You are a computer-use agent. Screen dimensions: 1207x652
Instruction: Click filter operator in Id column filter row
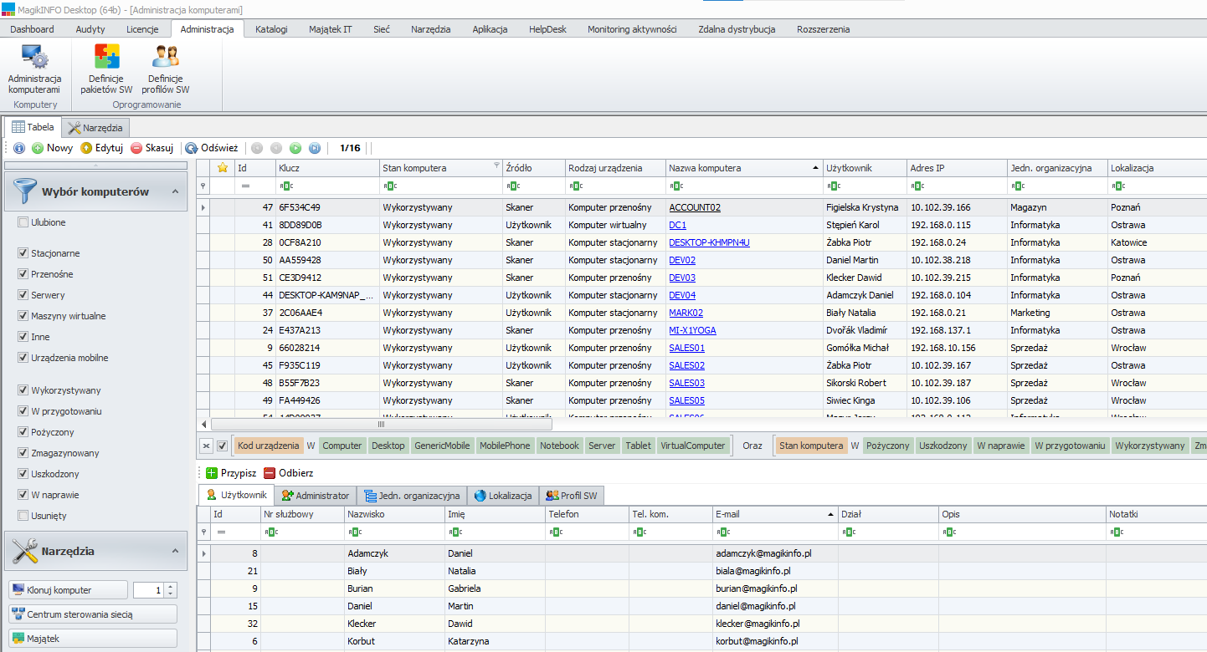pos(246,186)
